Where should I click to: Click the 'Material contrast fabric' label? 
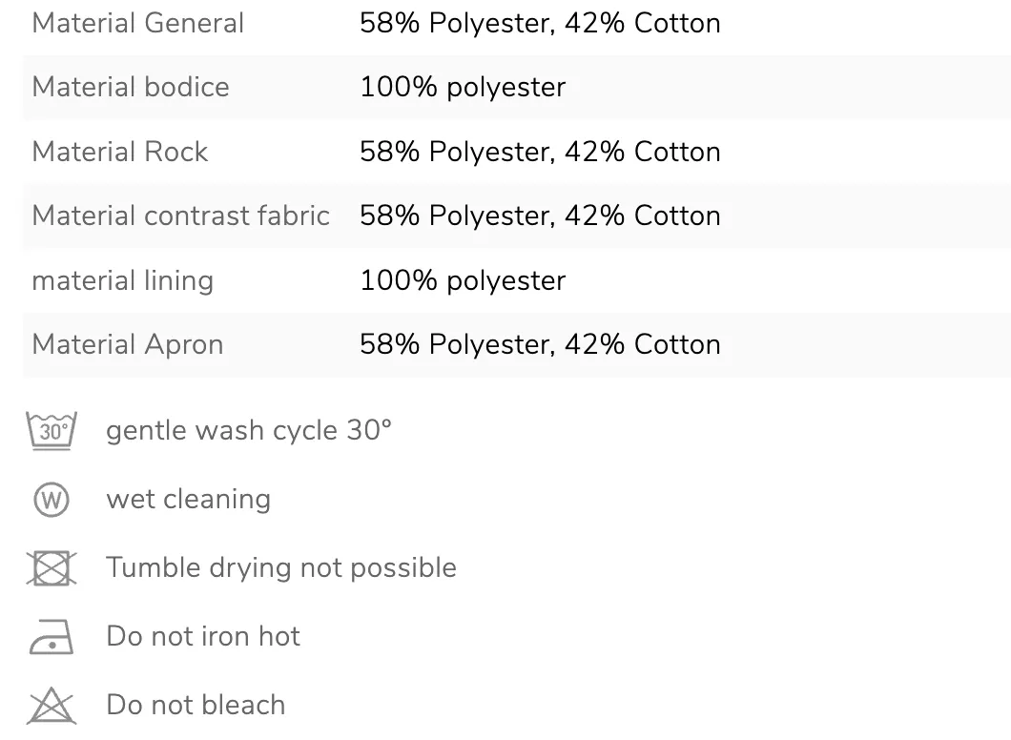[181, 216]
